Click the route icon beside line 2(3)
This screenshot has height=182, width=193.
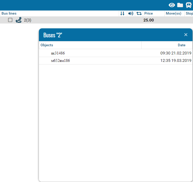pos(18,20)
